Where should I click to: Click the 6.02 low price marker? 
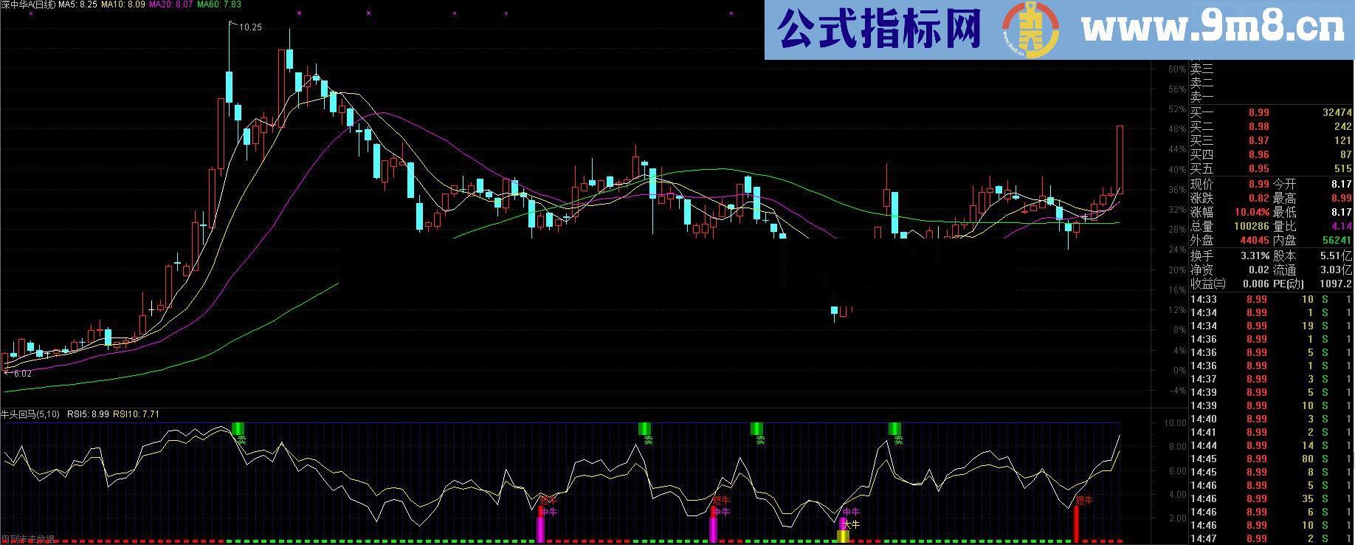coord(21,374)
